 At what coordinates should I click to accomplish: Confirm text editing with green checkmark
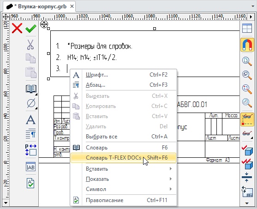click(x=31, y=28)
